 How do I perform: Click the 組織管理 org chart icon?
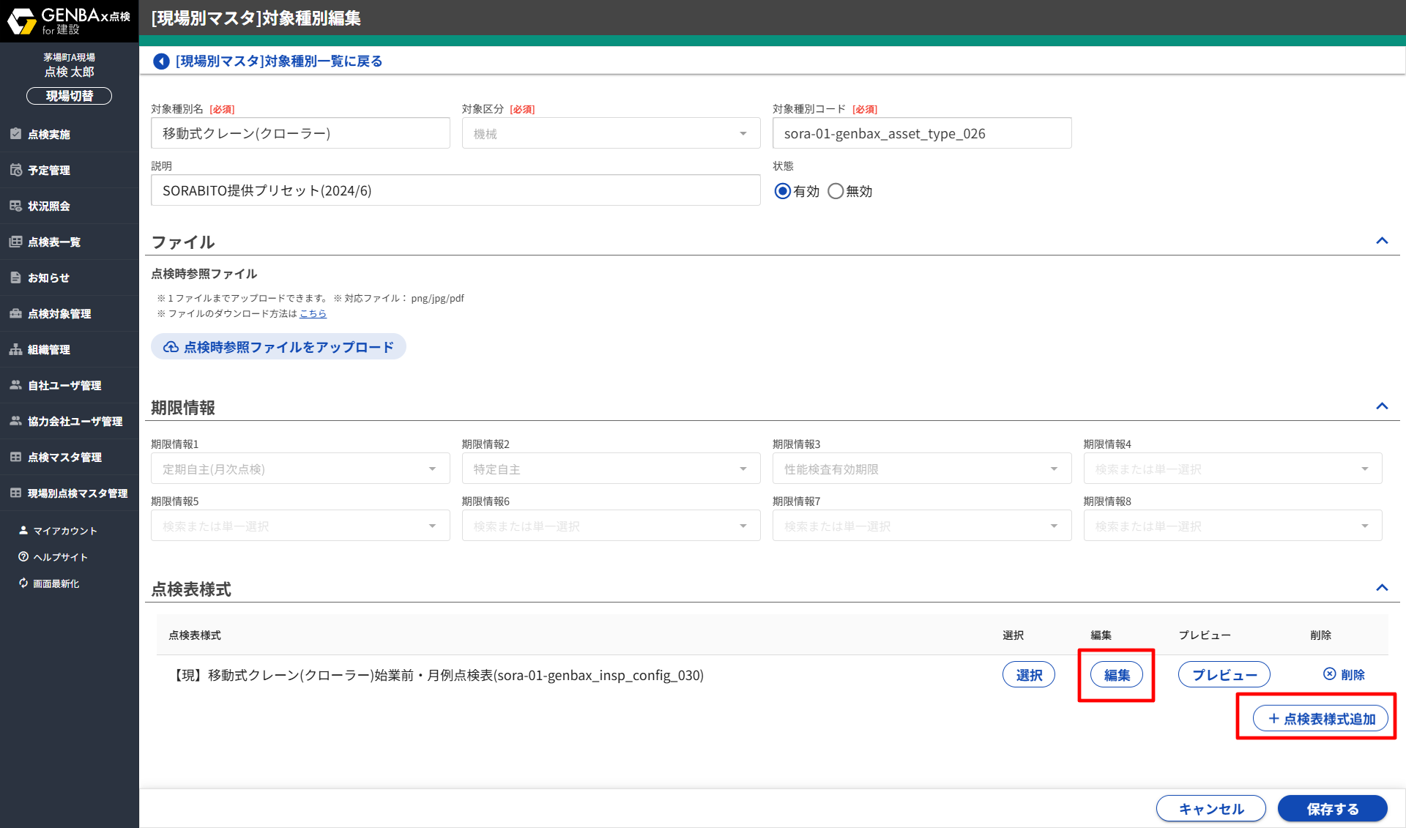pyautogui.click(x=15, y=349)
